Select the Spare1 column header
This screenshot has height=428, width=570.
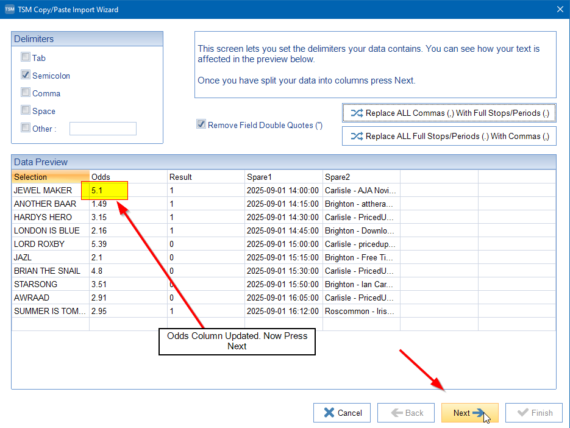click(x=283, y=177)
